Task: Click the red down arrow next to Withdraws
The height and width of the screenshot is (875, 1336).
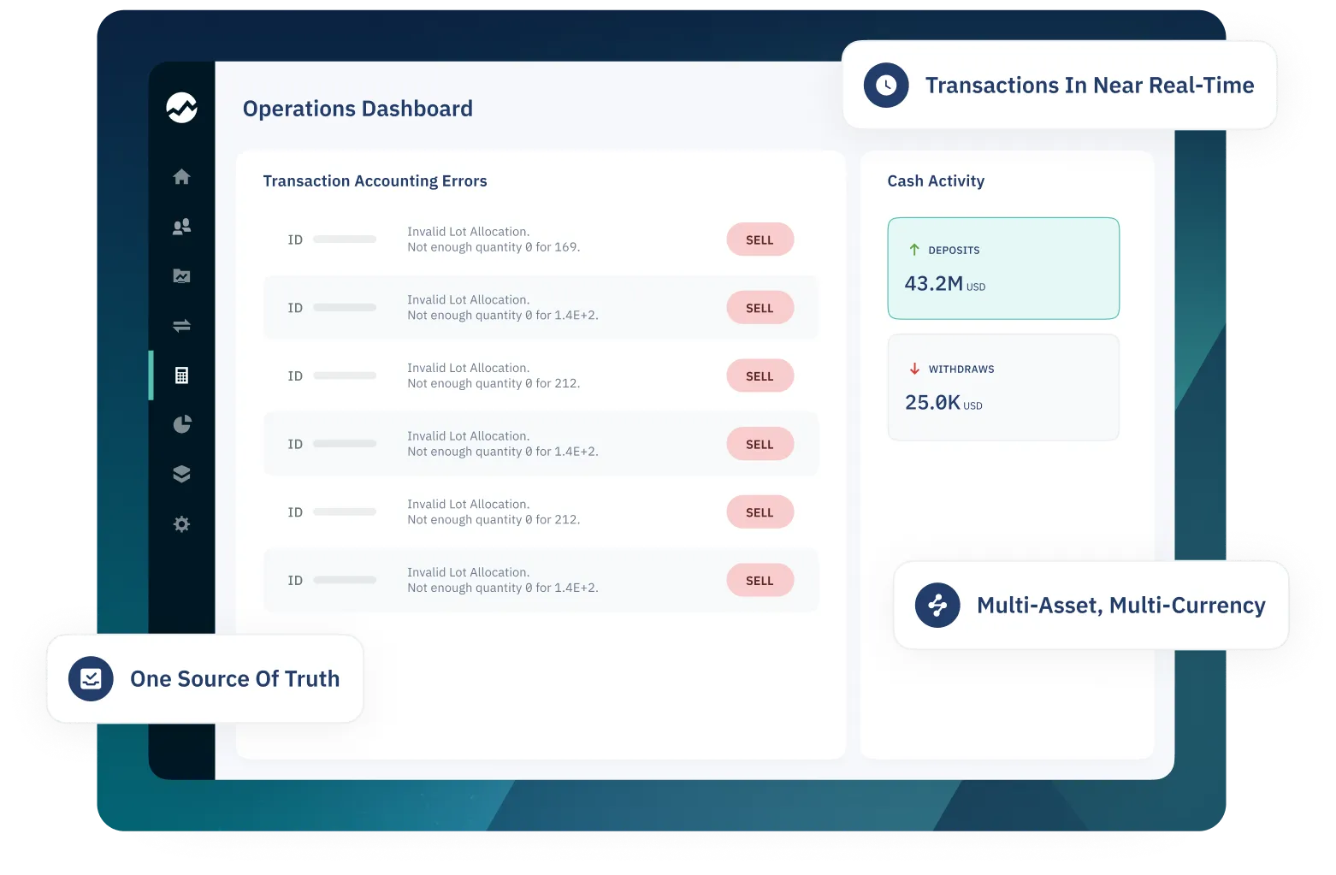Action: click(x=914, y=369)
